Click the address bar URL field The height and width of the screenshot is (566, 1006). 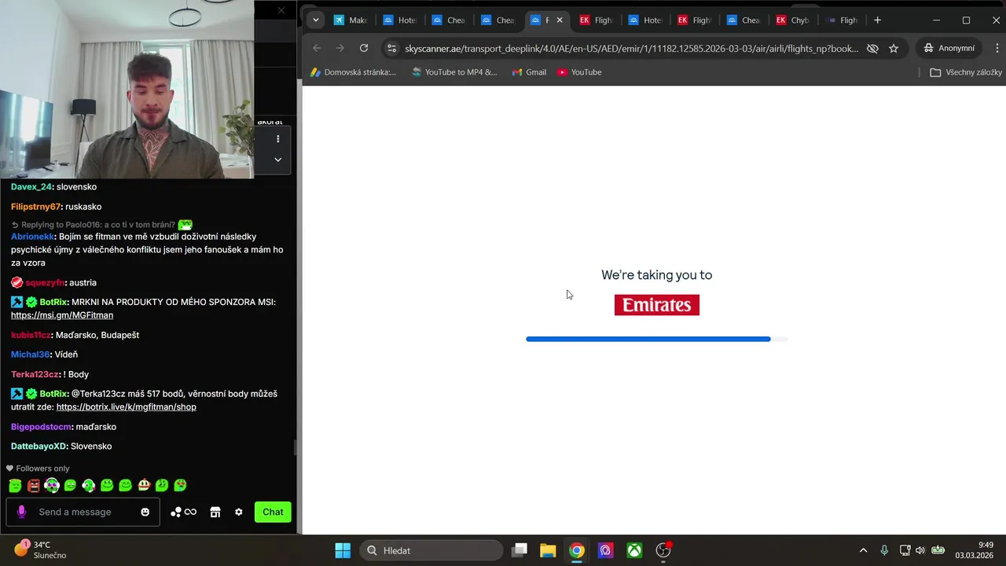pos(631,48)
